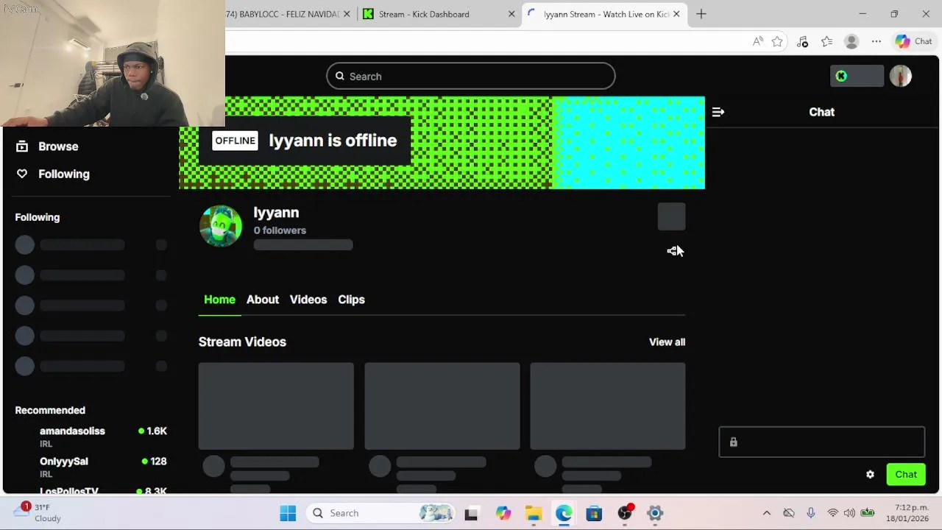Open the Browse page in sidebar
942x530 pixels.
coord(47,146)
